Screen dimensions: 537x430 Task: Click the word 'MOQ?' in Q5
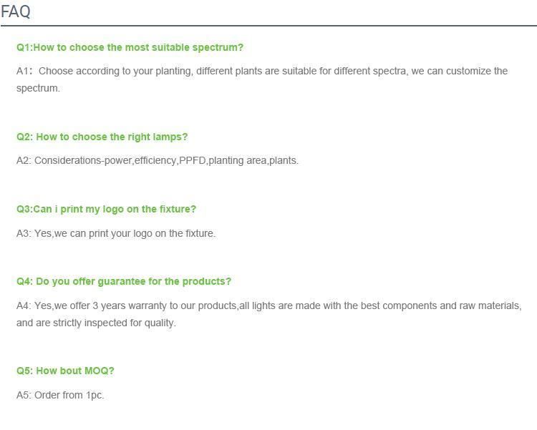click(100, 371)
